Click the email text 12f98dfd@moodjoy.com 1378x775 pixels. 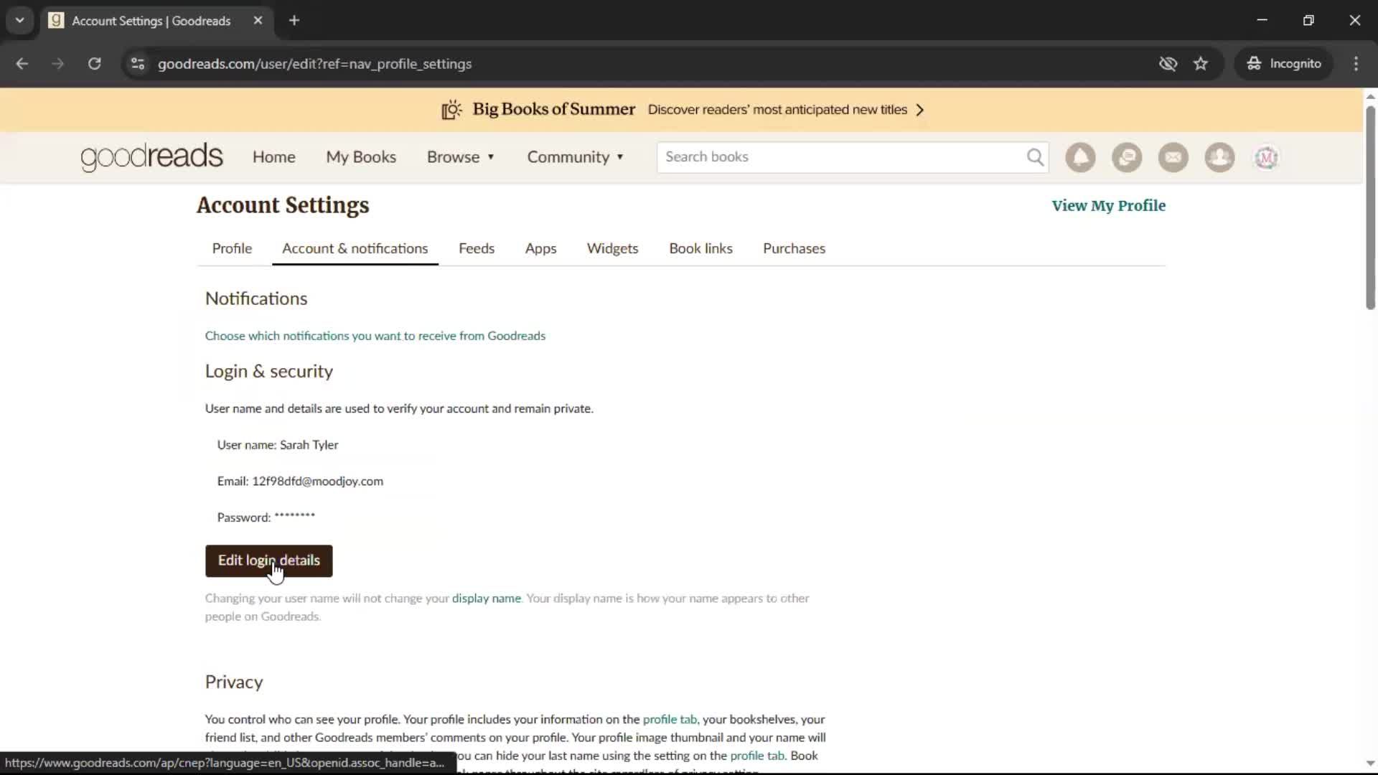coord(317,482)
